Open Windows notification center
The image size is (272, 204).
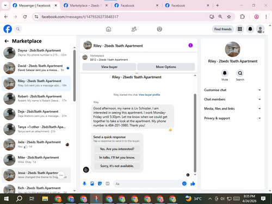click(x=263, y=199)
